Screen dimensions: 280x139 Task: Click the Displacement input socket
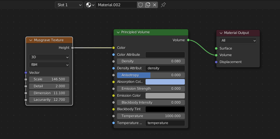216,62
